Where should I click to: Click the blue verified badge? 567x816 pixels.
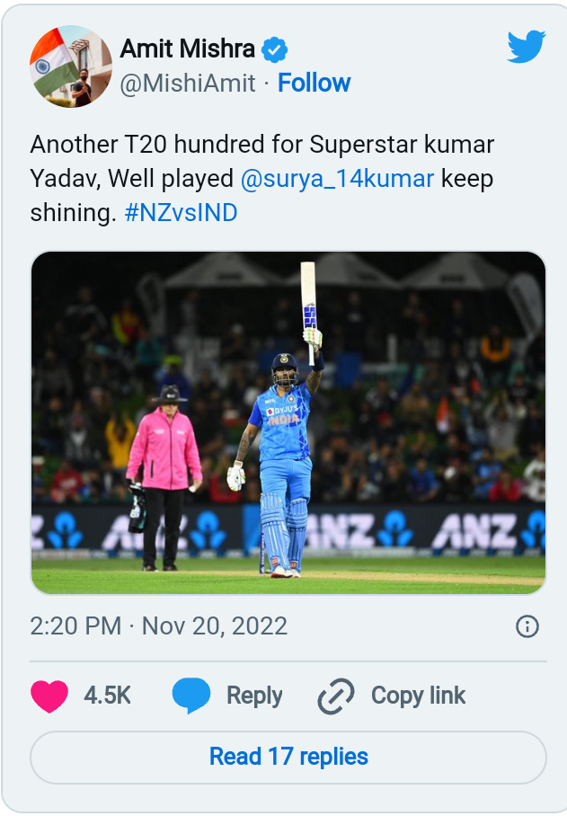pyautogui.click(x=274, y=49)
